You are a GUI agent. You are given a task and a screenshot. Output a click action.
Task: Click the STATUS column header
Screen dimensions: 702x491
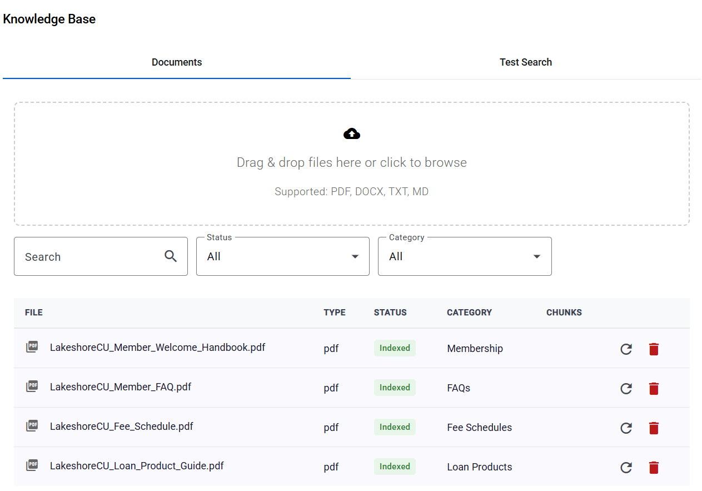(390, 313)
